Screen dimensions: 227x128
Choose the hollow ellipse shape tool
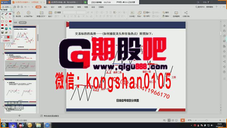click(x=6, y=21)
